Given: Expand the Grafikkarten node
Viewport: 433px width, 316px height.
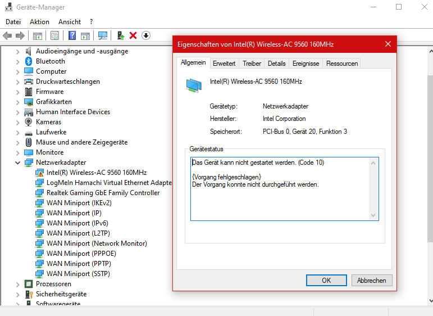Looking at the screenshot, I should (17, 102).
